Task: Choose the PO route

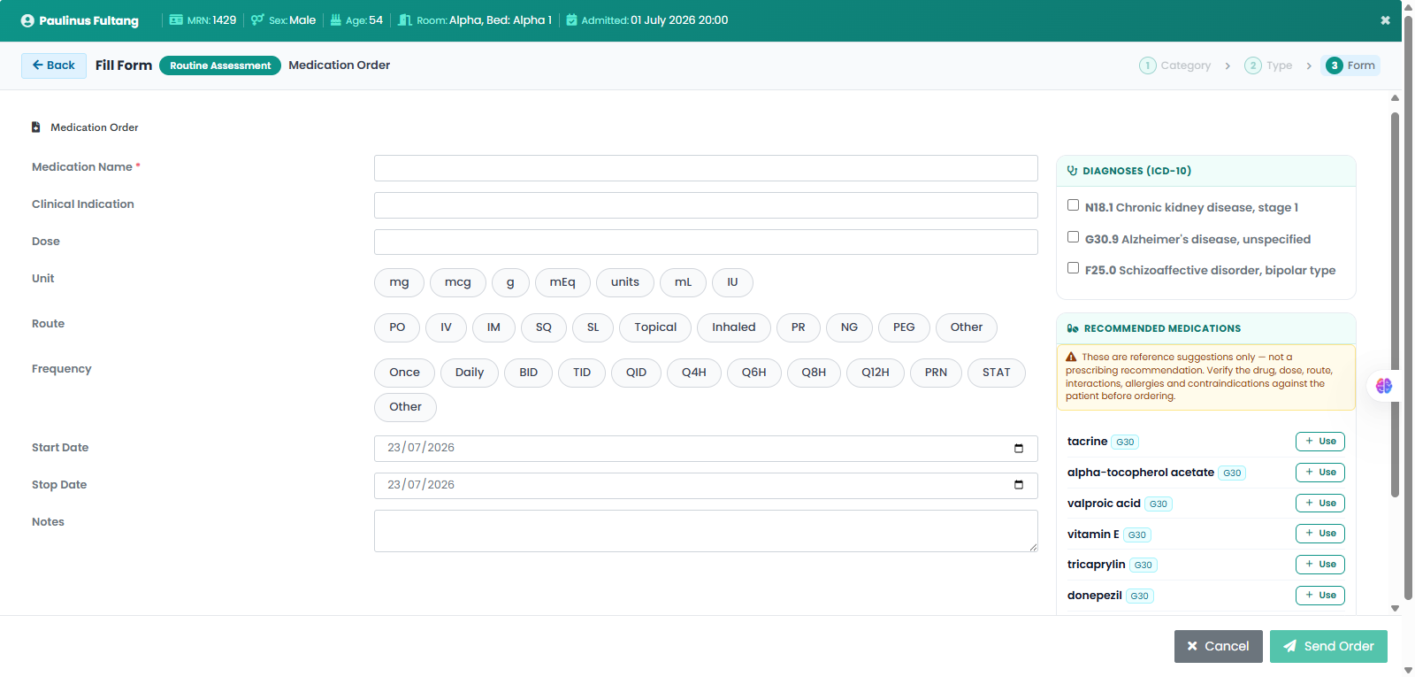Action: (397, 327)
